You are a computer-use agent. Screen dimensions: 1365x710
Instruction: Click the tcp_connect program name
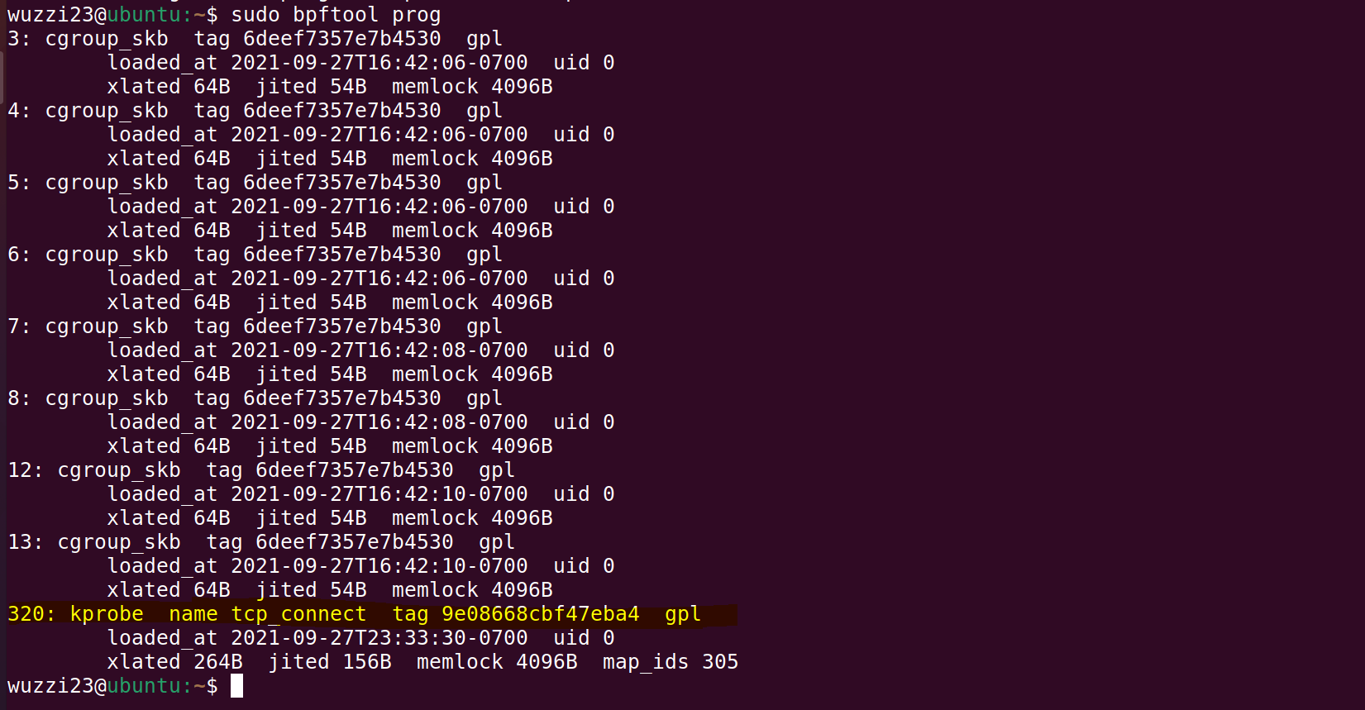pyautogui.click(x=298, y=614)
